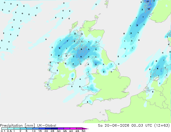Click the legend scale label "35"
This screenshot has height=132, width=171.
[x=65, y=131]
